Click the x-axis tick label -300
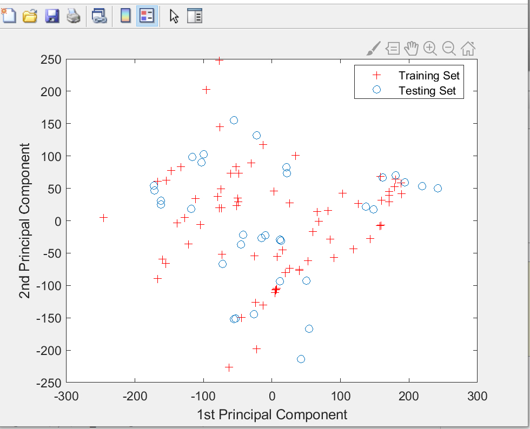The image size is (530, 429). coord(66,396)
